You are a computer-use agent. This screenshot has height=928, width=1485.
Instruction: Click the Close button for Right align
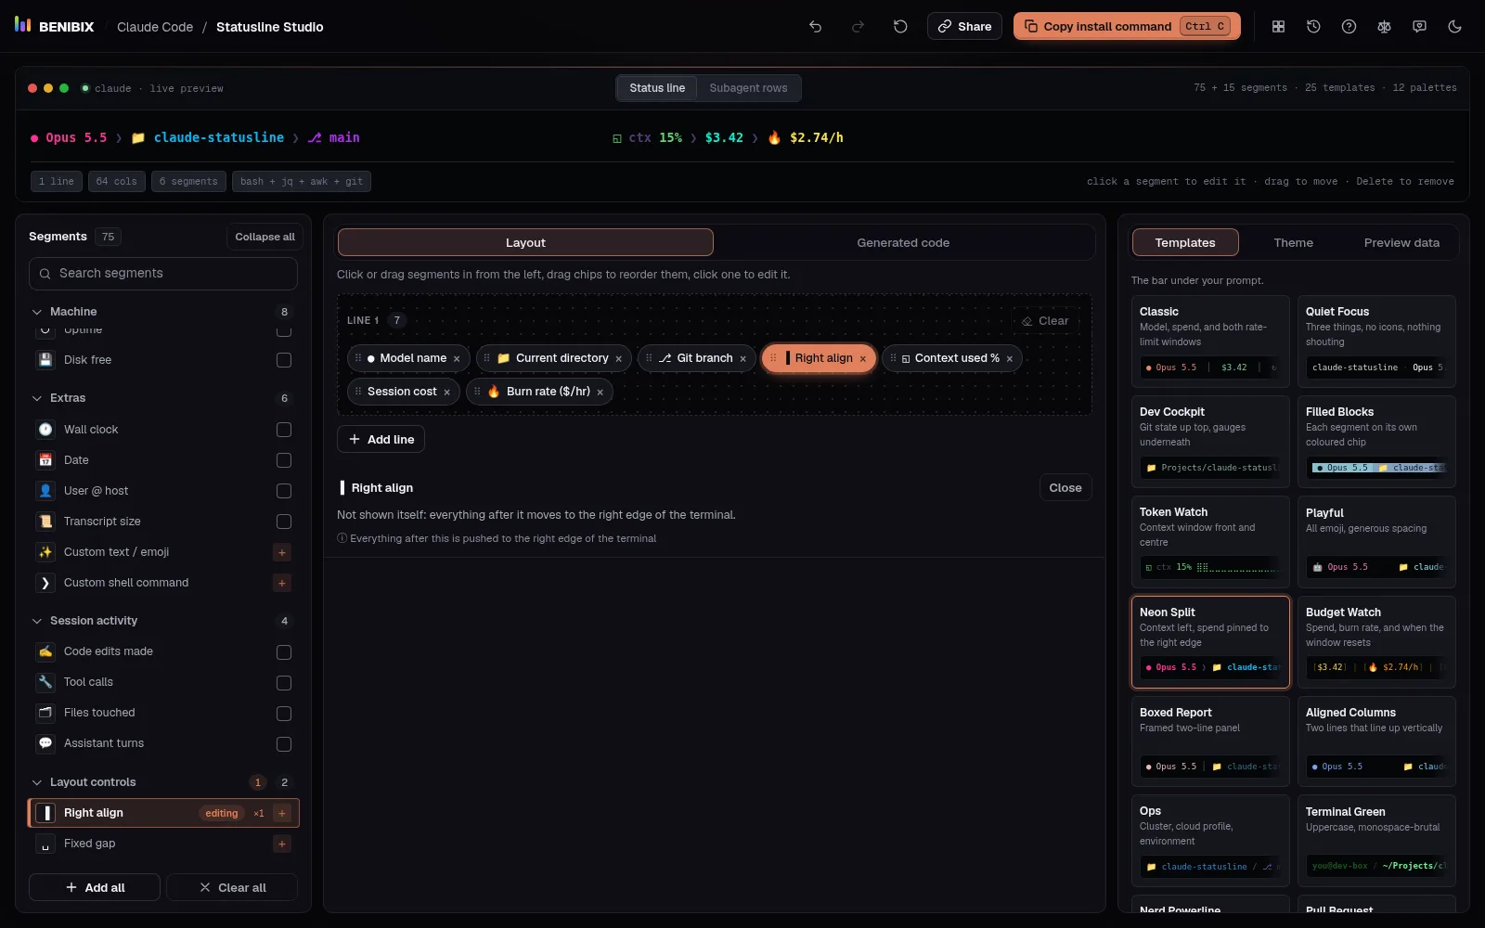pos(1065,488)
